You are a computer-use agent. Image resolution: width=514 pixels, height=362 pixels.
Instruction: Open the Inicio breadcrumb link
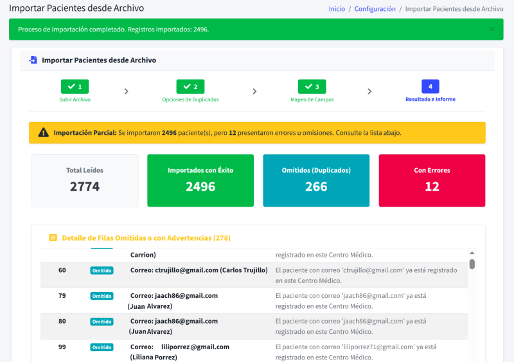pos(337,9)
